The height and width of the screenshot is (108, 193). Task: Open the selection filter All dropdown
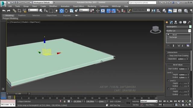[x=33, y=10]
